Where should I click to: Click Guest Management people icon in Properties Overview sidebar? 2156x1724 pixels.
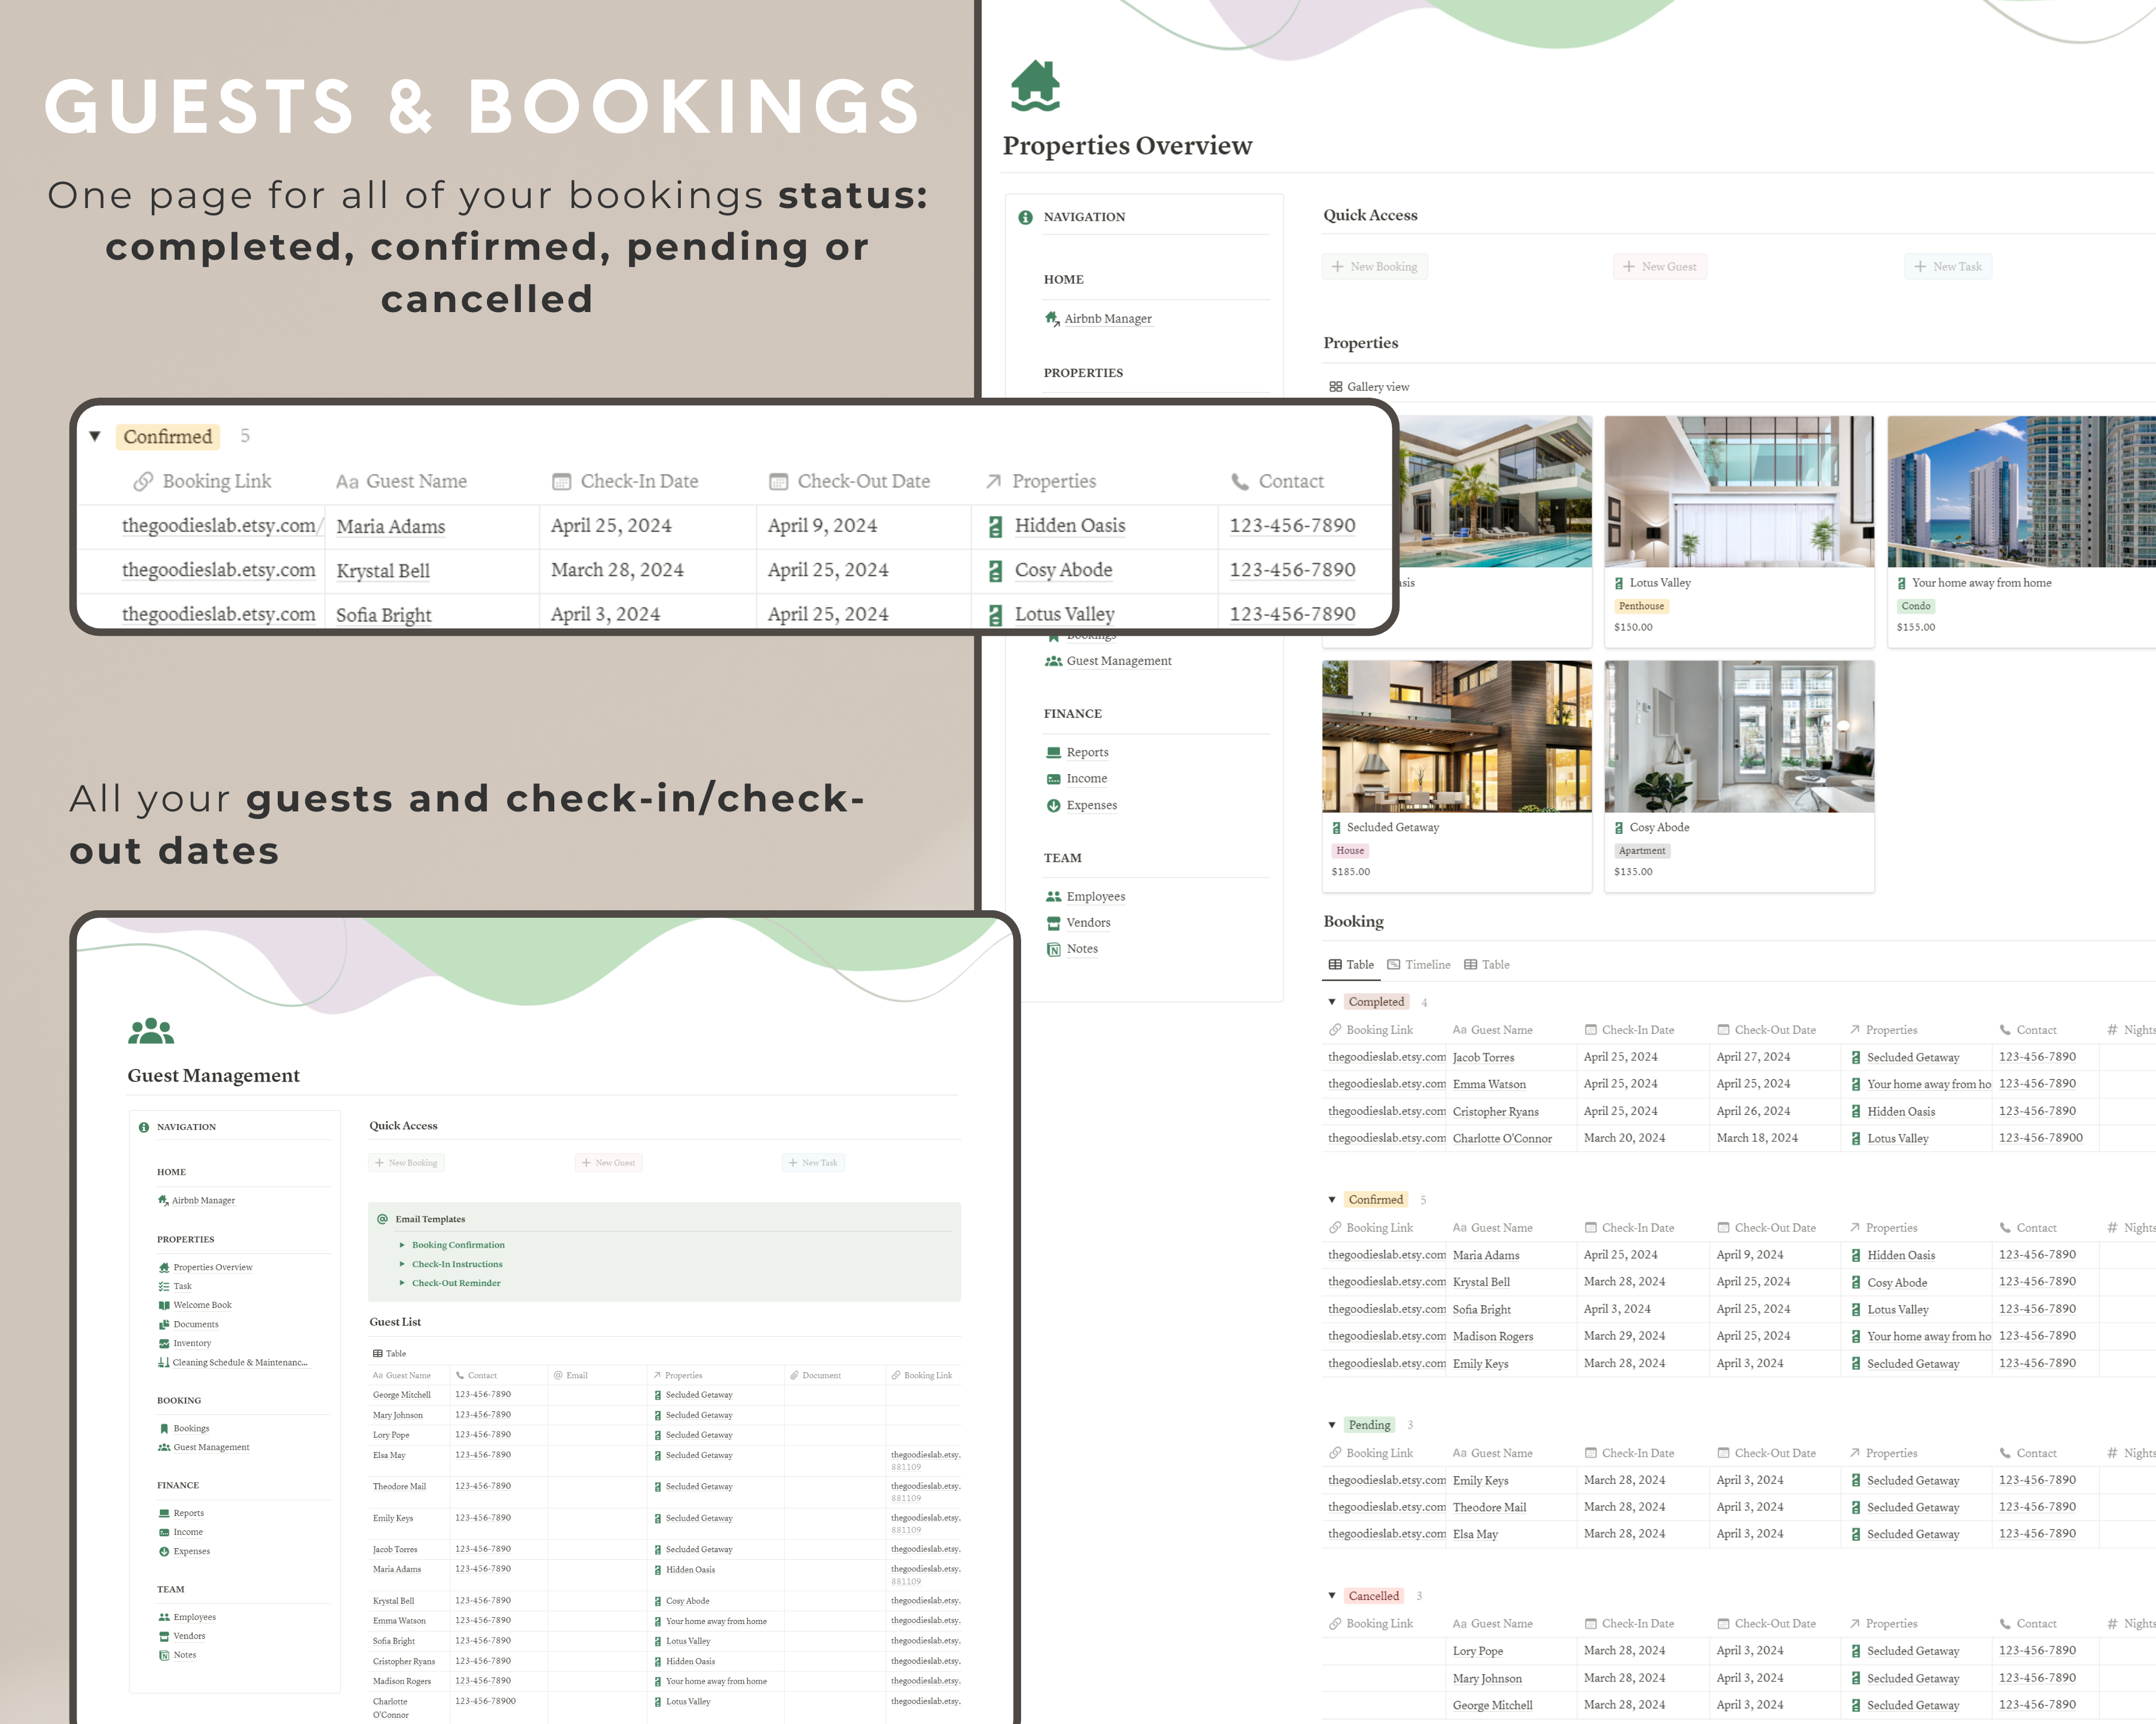pos(1053,661)
